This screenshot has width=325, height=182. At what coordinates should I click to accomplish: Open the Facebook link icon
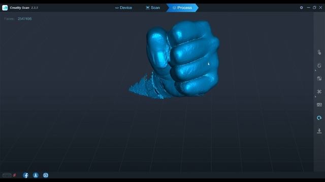(x=26, y=175)
